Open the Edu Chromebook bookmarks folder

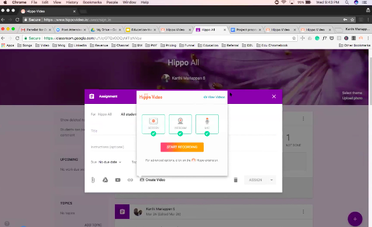click(272, 45)
